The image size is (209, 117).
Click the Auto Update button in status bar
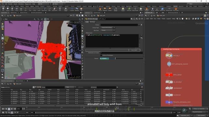201,116
